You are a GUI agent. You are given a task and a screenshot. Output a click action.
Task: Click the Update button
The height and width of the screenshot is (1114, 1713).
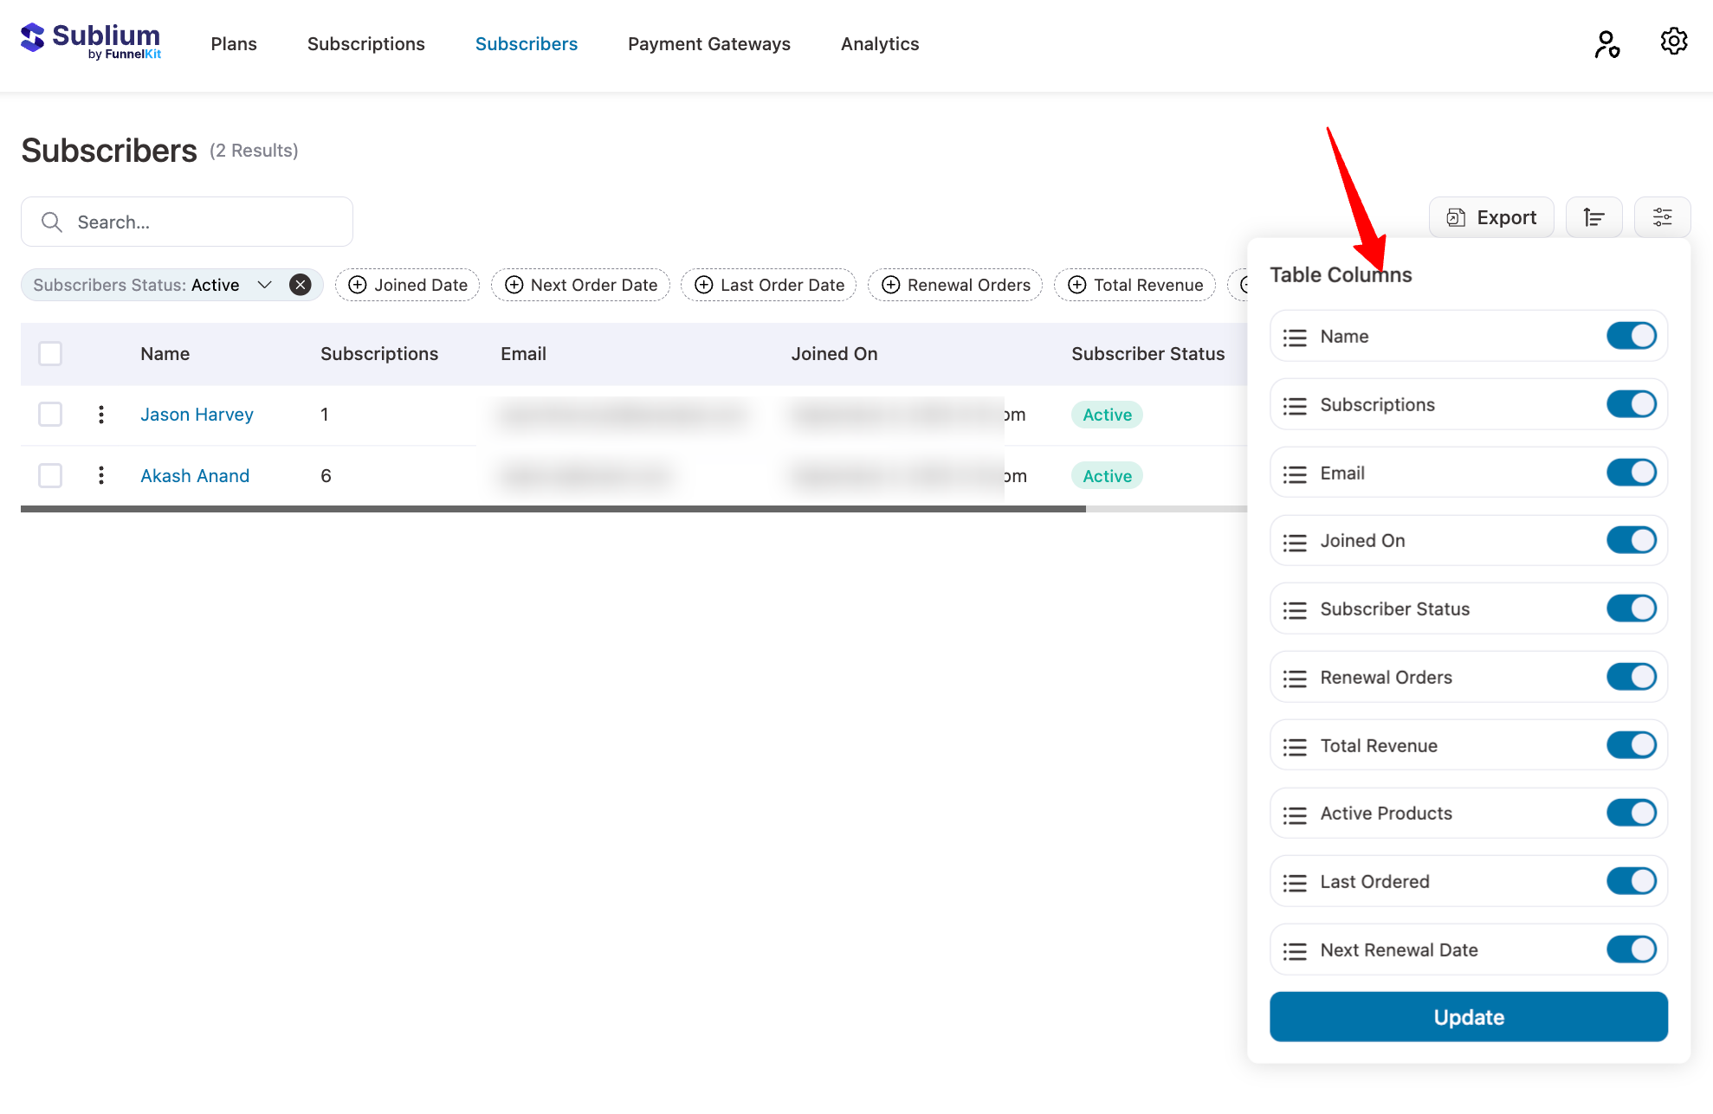(1467, 1017)
